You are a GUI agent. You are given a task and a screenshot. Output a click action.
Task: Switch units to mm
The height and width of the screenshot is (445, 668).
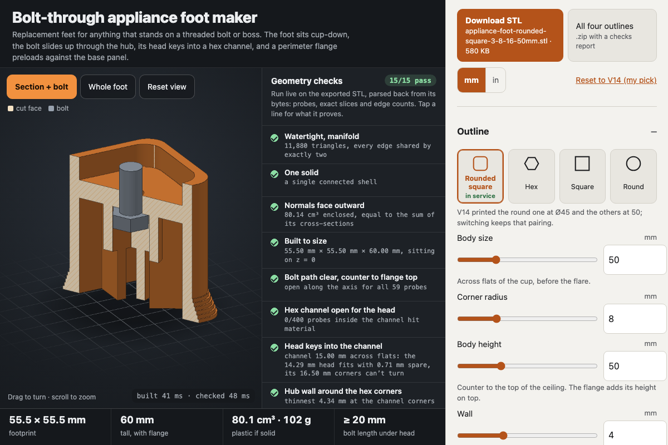point(471,80)
